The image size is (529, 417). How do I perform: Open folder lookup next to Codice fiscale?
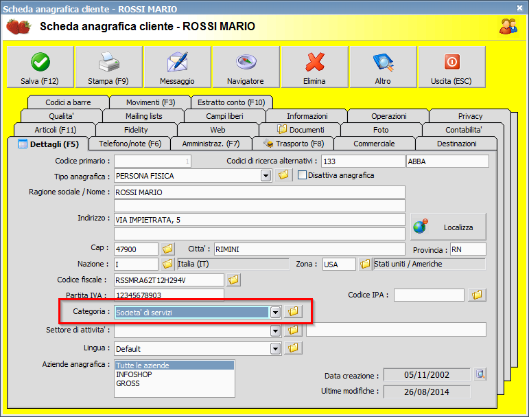pyautogui.click(x=233, y=280)
